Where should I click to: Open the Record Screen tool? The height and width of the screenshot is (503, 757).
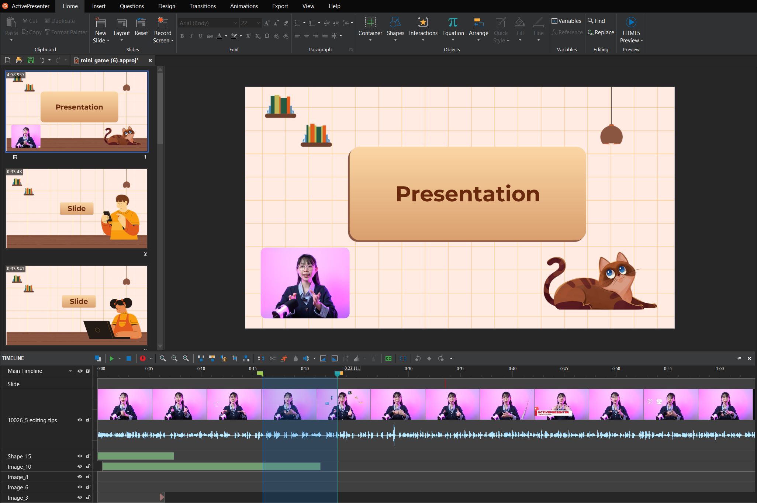(x=163, y=30)
